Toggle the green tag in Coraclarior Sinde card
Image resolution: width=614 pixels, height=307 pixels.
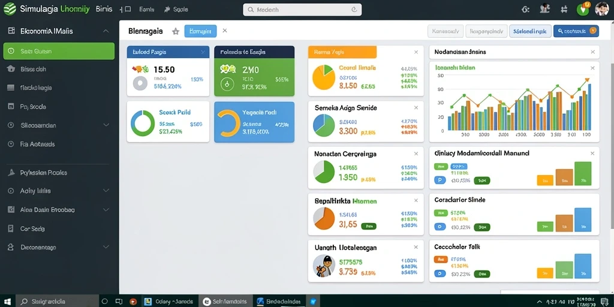pyautogui.click(x=441, y=213)
